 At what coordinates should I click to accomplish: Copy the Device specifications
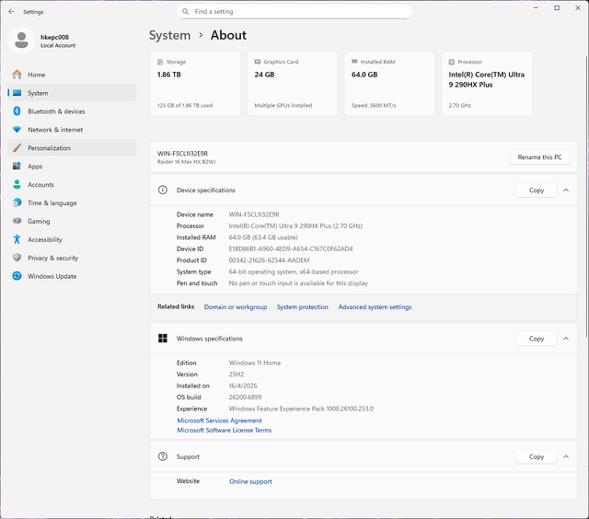[536, 190]
